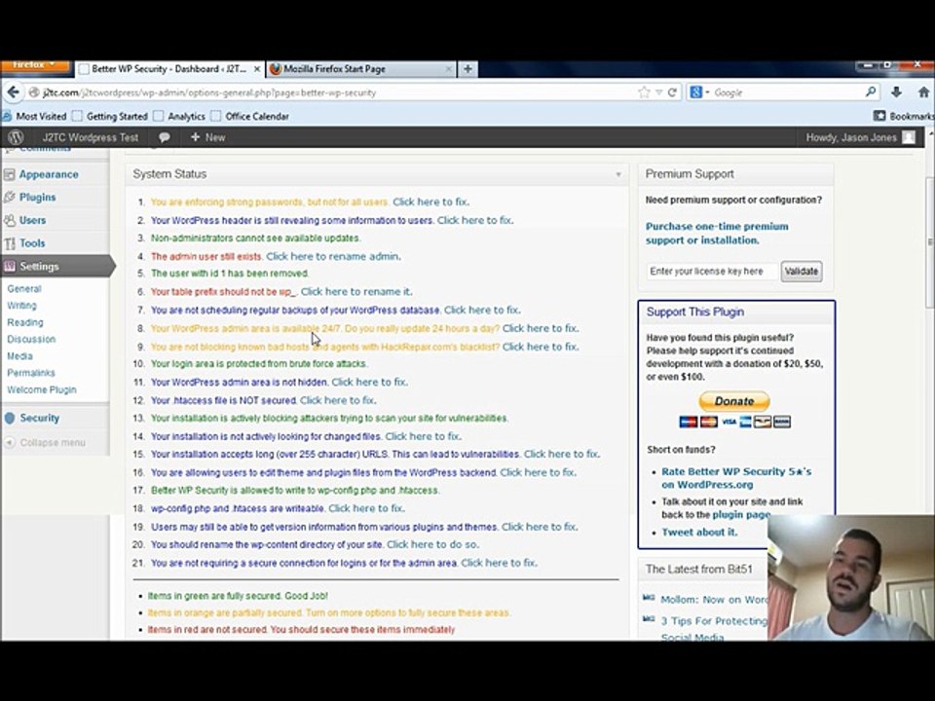The image size is (935, 701).
Task: Go to Discussion settings submenu
Action: pyautogui.click(x=31, y=339)
